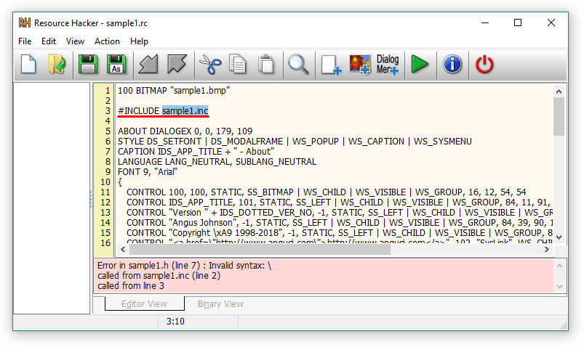Viewport: 584px width, 347px height.
Task: Open Find with the magnifying glass icon
Action: pyautogui.click(x=298, y=65)
